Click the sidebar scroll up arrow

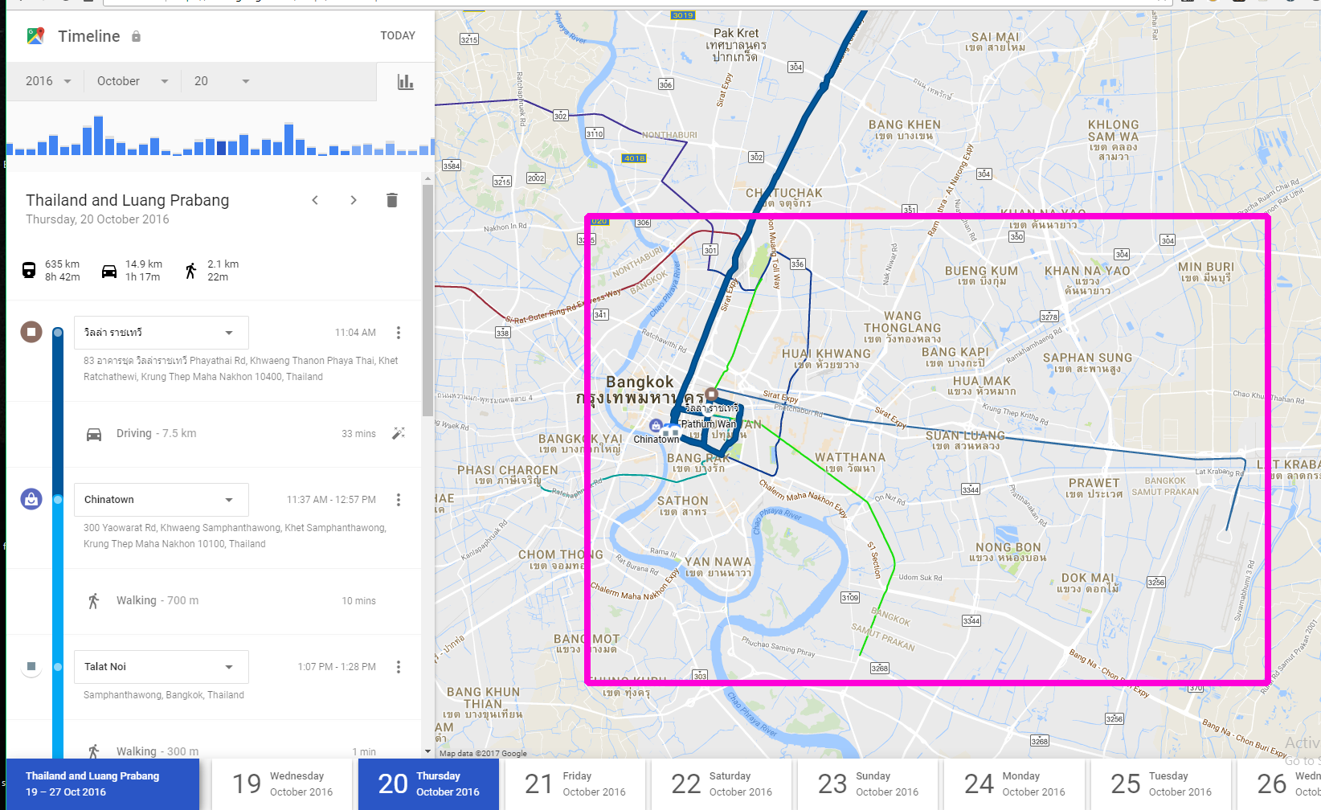point(427,178)
